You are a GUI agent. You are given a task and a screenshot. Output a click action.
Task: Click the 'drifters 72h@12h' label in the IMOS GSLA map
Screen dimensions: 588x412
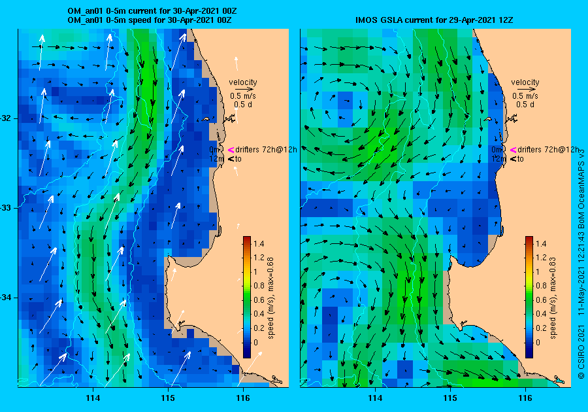pyautogui.click(x=548, y=150)
